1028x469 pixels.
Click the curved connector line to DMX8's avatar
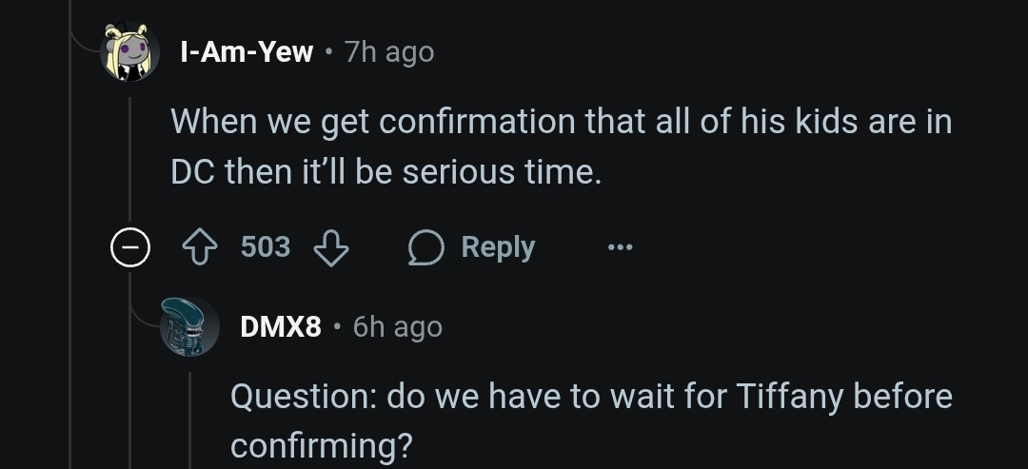pos(145,315)
